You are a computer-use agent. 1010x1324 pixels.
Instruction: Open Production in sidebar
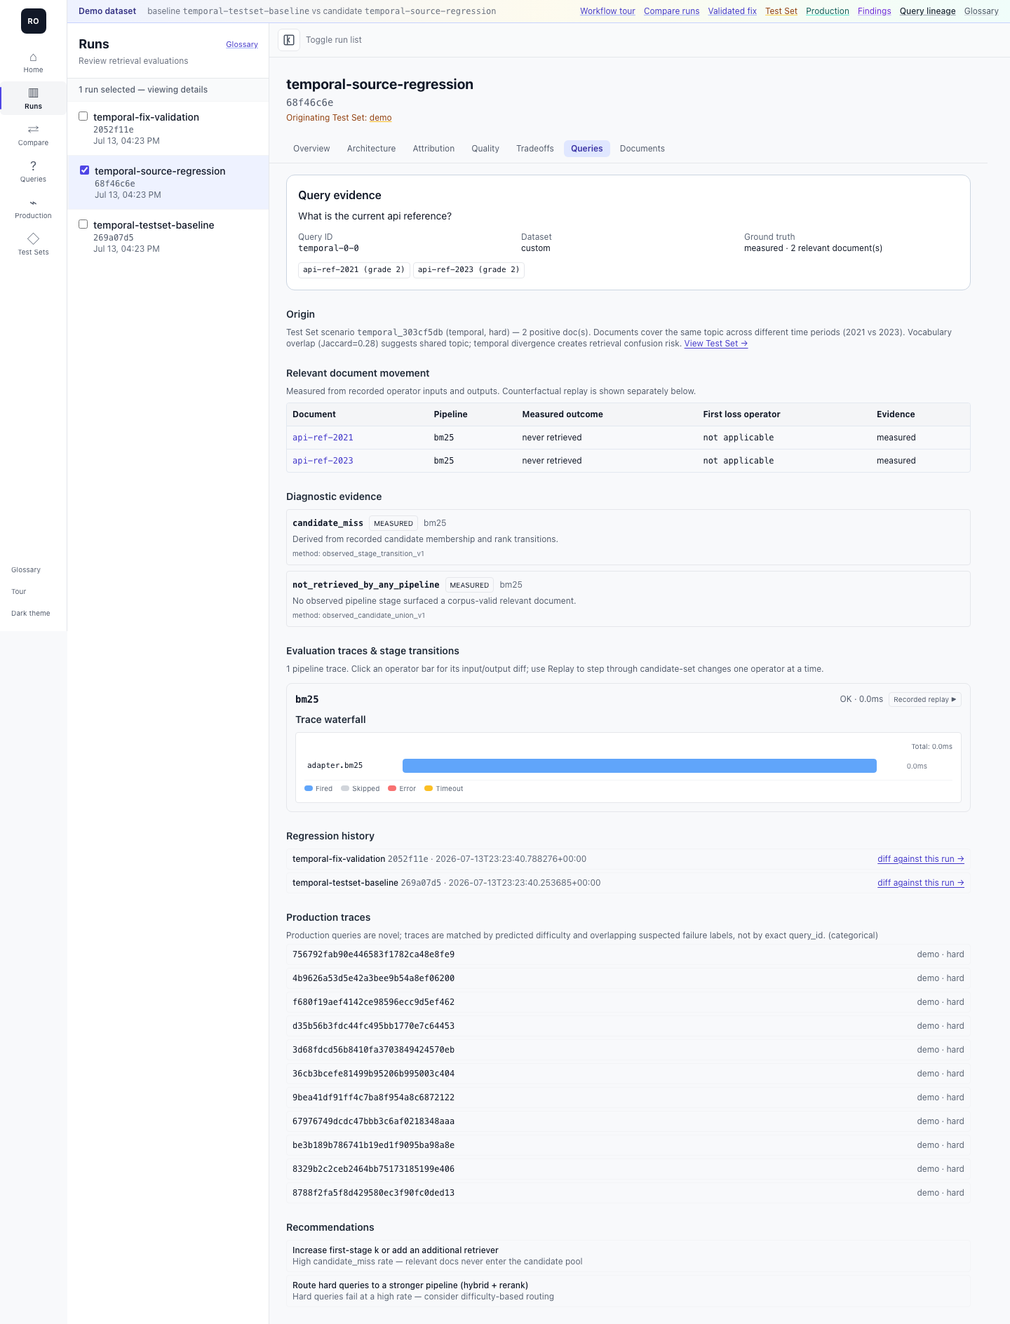coord(33,208)
